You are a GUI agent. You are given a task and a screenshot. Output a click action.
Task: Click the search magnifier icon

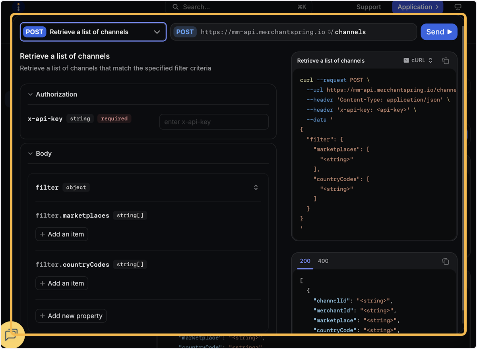175,7
